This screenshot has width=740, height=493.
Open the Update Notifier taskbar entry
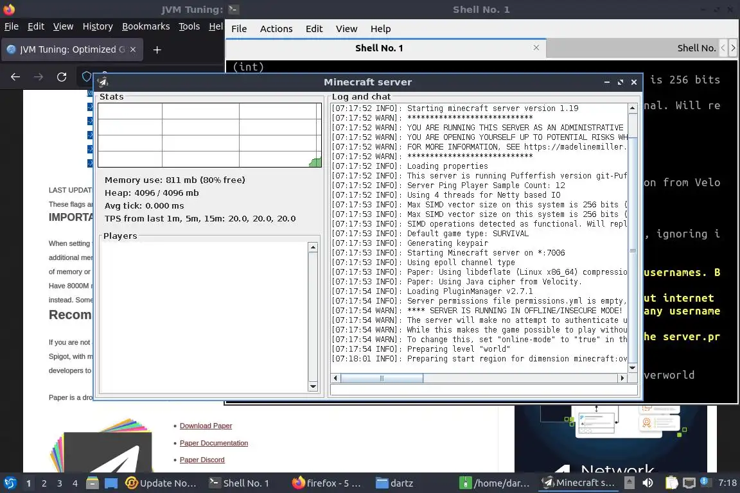pos(161,483)
